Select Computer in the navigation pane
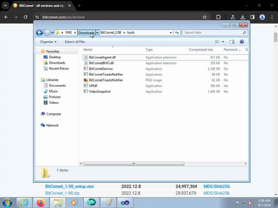Screen dimensions: 278x208 (x=54, y=114)
